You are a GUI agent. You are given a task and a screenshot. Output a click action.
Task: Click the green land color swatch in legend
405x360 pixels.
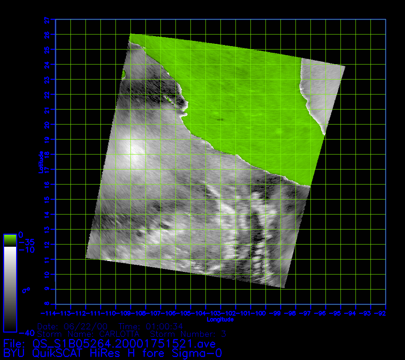(x=10, y=240)
